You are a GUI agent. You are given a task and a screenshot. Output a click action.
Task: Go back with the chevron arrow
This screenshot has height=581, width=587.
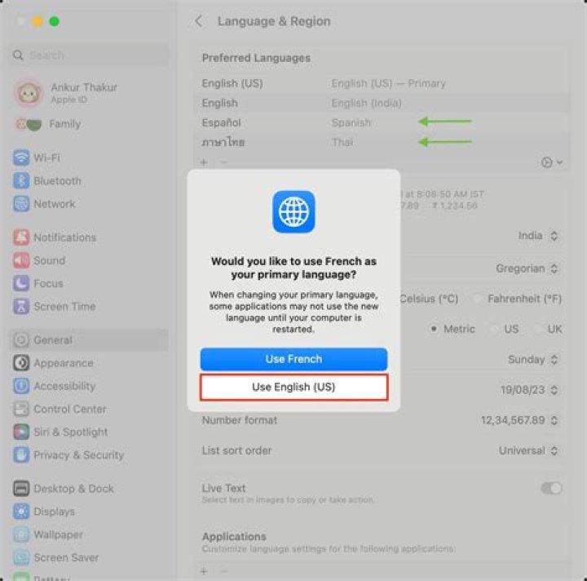click(199, 21)
